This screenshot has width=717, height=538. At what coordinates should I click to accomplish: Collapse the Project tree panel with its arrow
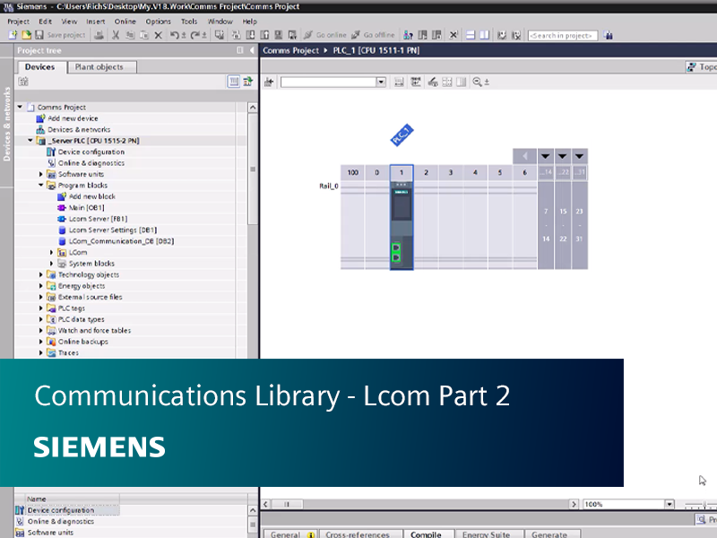click(x=252, y=50)
